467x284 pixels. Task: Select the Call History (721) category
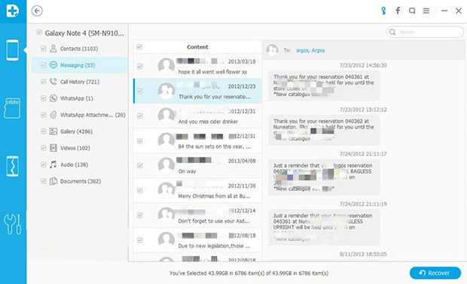coord(80,82)
